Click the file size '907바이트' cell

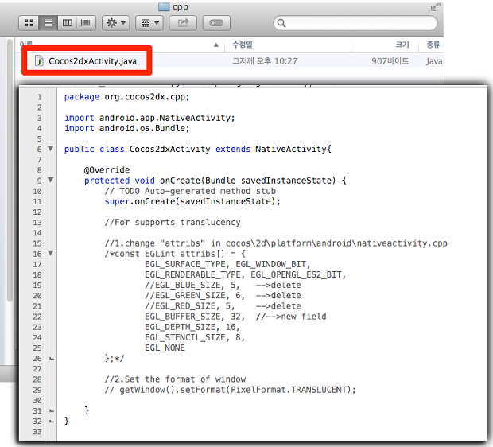point(390,61)
